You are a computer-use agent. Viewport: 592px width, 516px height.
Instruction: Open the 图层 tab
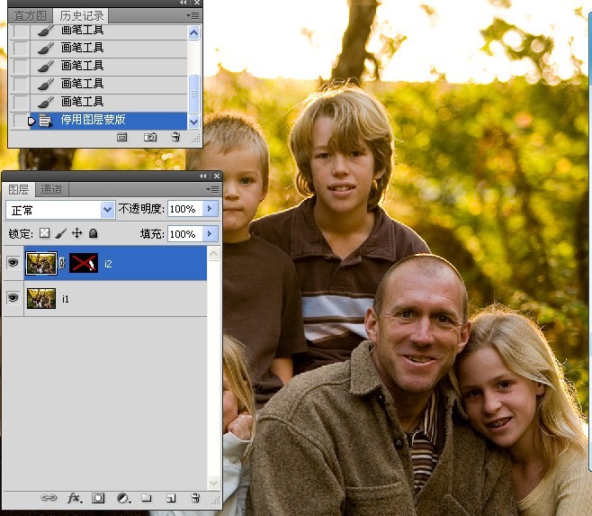pos(19,189)
